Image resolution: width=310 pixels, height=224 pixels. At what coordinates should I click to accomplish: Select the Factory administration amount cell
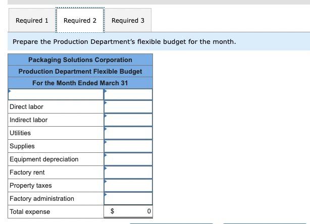click(128, 199)
